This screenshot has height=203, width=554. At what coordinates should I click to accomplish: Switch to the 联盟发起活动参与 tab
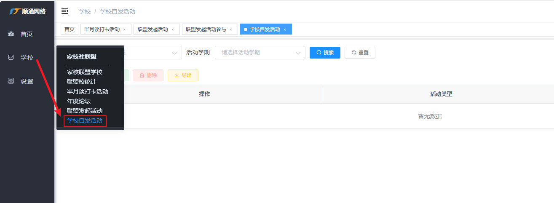[x=206, y=29]
